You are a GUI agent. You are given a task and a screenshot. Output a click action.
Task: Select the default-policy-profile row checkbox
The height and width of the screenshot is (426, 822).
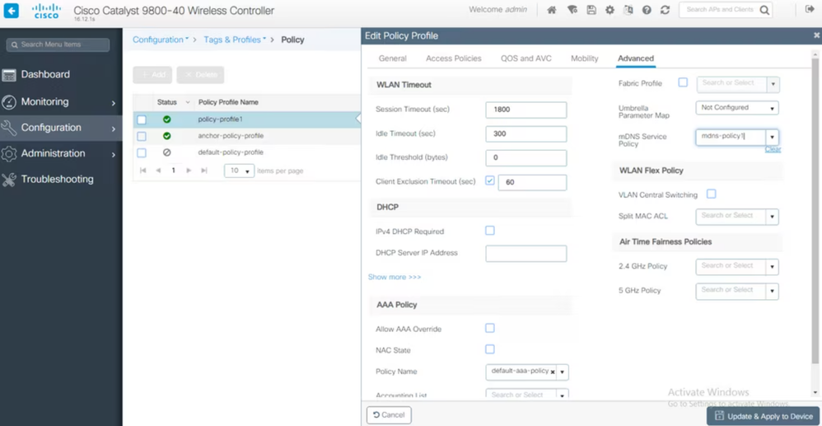142,152
